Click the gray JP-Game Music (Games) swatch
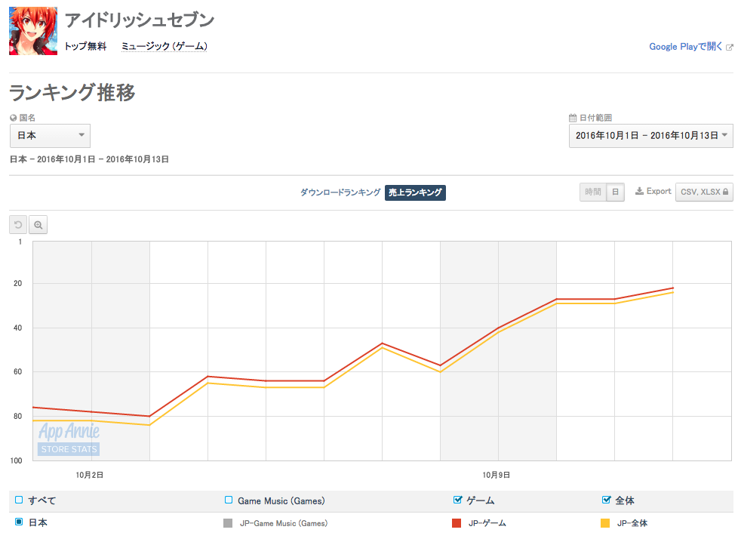 (x=228, y=523)
